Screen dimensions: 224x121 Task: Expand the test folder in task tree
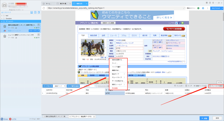click(x=2, y=16)
